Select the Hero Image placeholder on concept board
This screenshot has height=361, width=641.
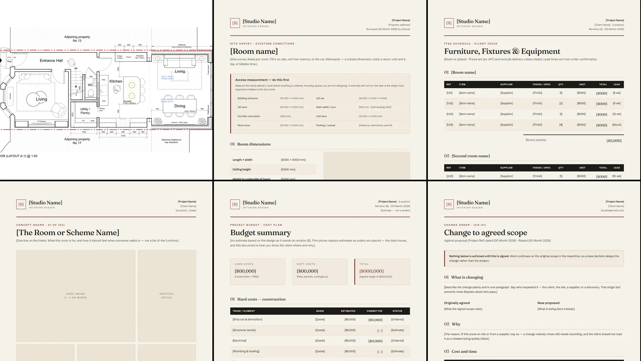[76, 296]
